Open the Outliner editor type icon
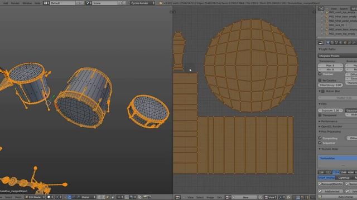 pos(321,9)
